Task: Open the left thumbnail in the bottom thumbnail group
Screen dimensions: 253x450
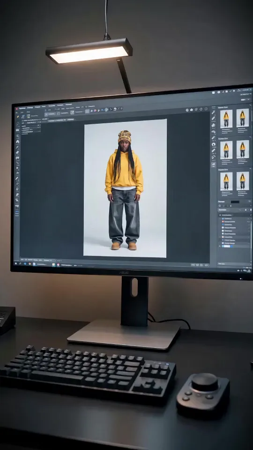Action: click(x=226, y=181)
